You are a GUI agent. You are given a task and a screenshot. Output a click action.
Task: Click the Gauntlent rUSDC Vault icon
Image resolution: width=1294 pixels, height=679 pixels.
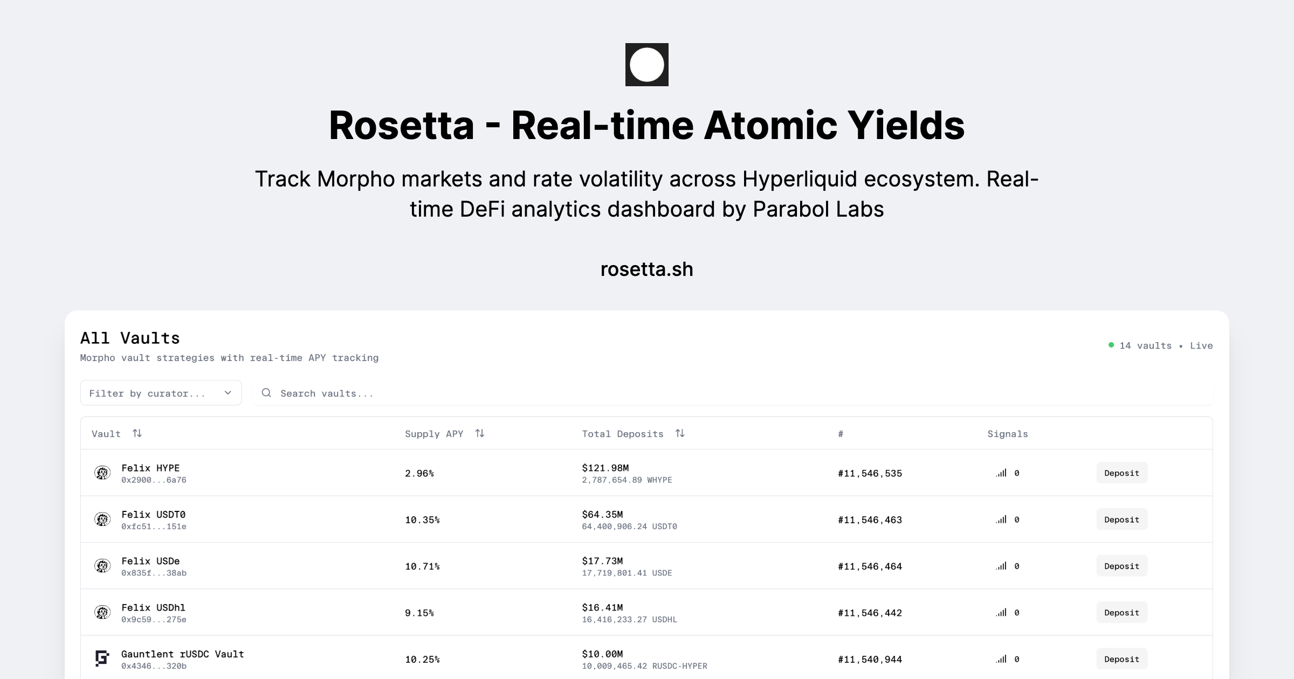102,657
